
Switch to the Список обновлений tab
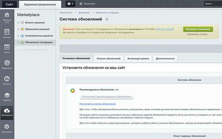click(x=109, y=58)
